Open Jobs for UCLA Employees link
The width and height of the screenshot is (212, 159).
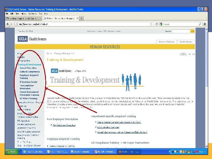[x=29, y=146]
